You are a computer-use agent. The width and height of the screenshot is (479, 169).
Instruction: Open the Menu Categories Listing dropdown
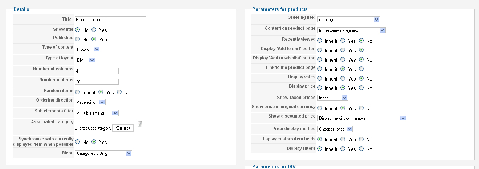pos(103,153)
